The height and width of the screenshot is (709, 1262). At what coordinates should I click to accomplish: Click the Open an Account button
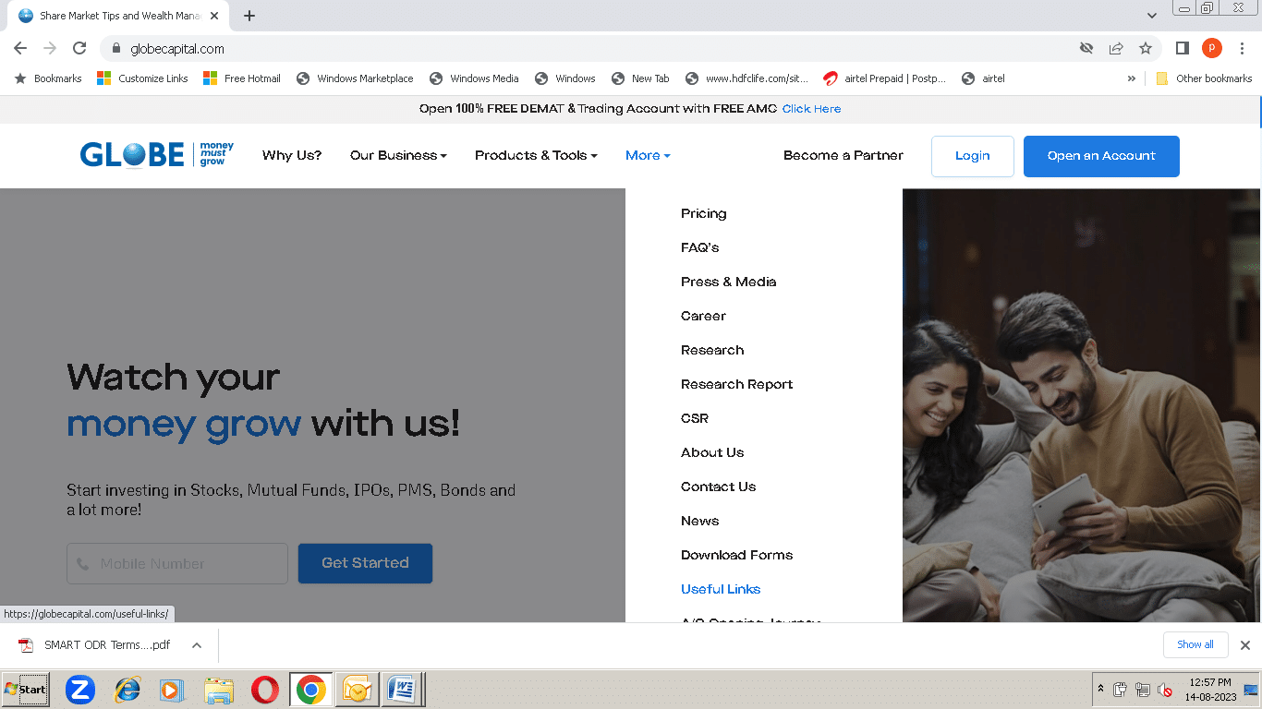[x=1101, y=156]
